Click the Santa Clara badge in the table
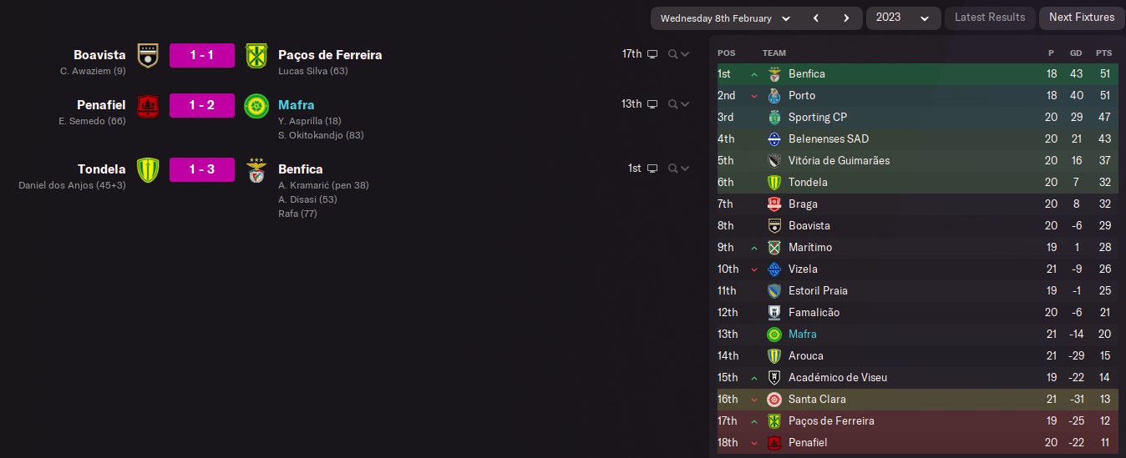The image size is (1126, 458). [x=774, y=400]
